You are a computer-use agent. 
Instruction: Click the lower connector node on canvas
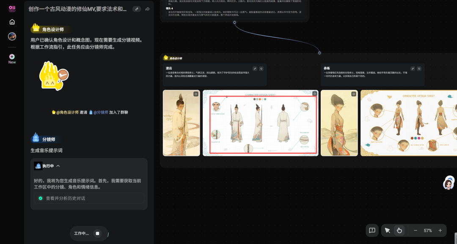319,53
